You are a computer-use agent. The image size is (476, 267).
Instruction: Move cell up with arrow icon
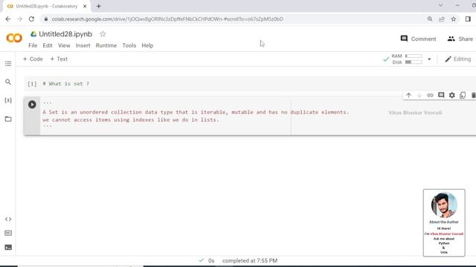pyautogui.click(x=408, y=96)
